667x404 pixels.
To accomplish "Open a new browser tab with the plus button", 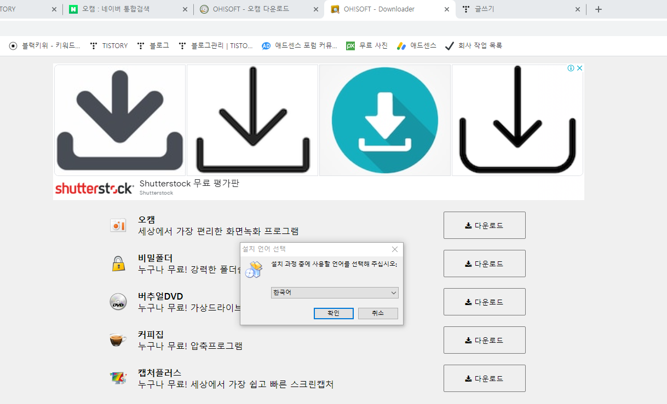I will tap(599, 9).
